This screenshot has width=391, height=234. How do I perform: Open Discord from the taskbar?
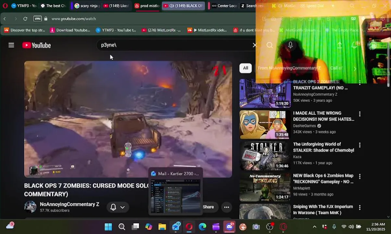[x=230, y=227]
